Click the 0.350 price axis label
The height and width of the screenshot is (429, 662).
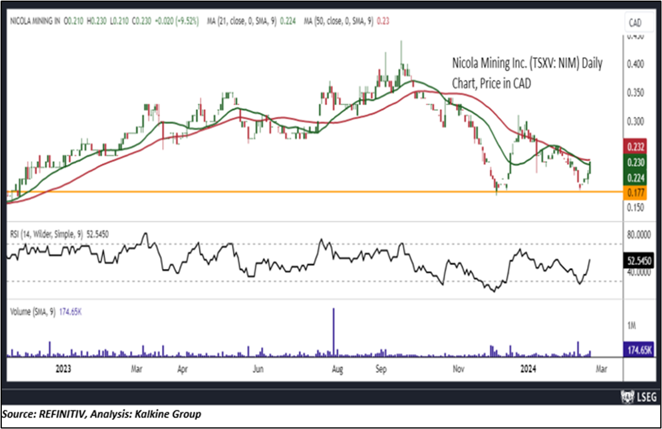[635, 93]
